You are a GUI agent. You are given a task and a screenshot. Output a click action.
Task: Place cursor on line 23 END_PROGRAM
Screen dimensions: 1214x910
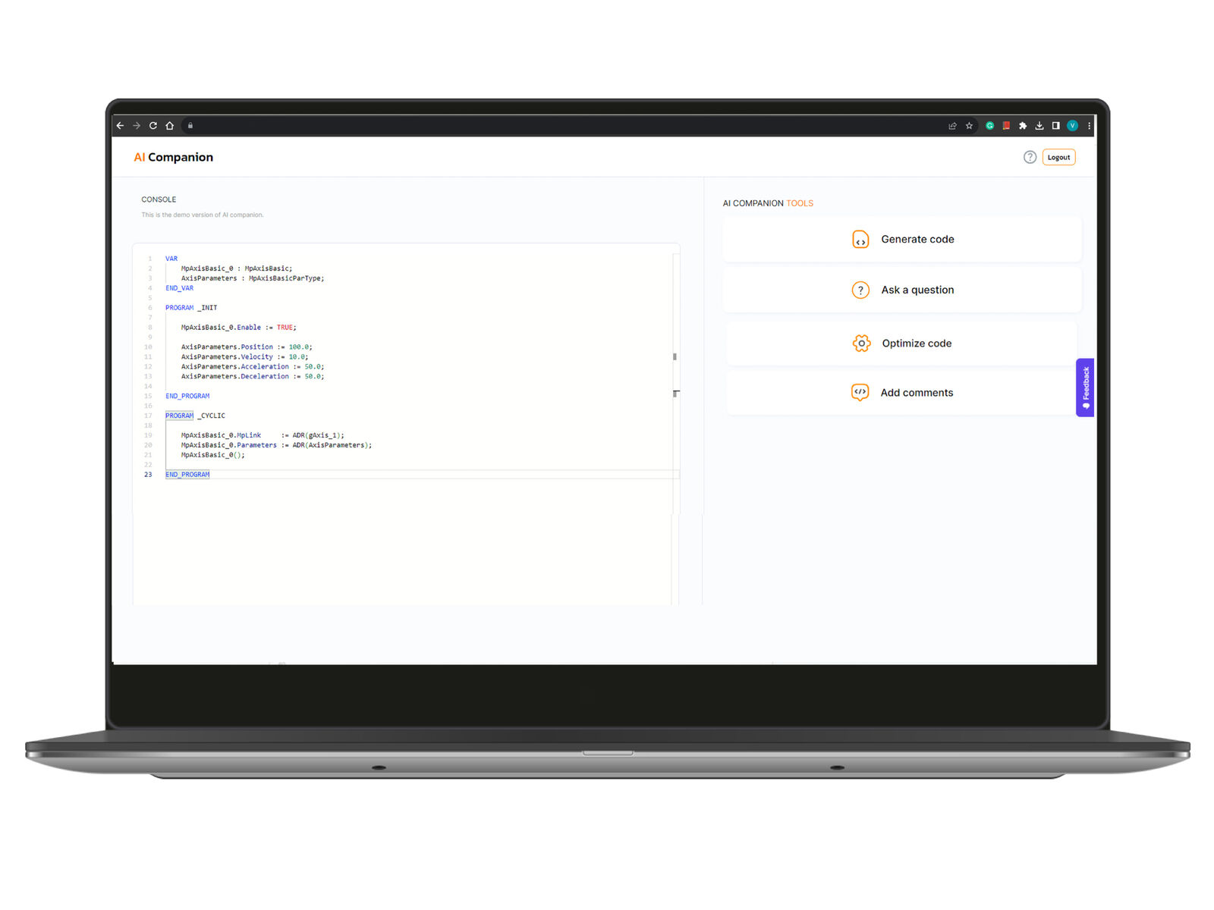188,475
